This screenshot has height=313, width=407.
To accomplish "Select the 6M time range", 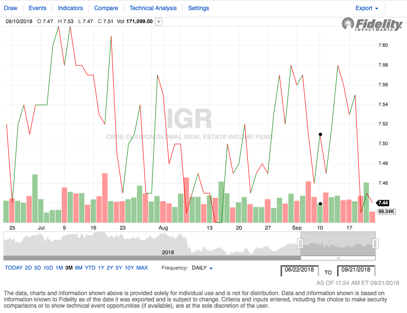I will [79, 268].
